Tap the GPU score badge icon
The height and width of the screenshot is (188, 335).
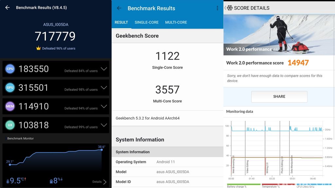point(10,87)
